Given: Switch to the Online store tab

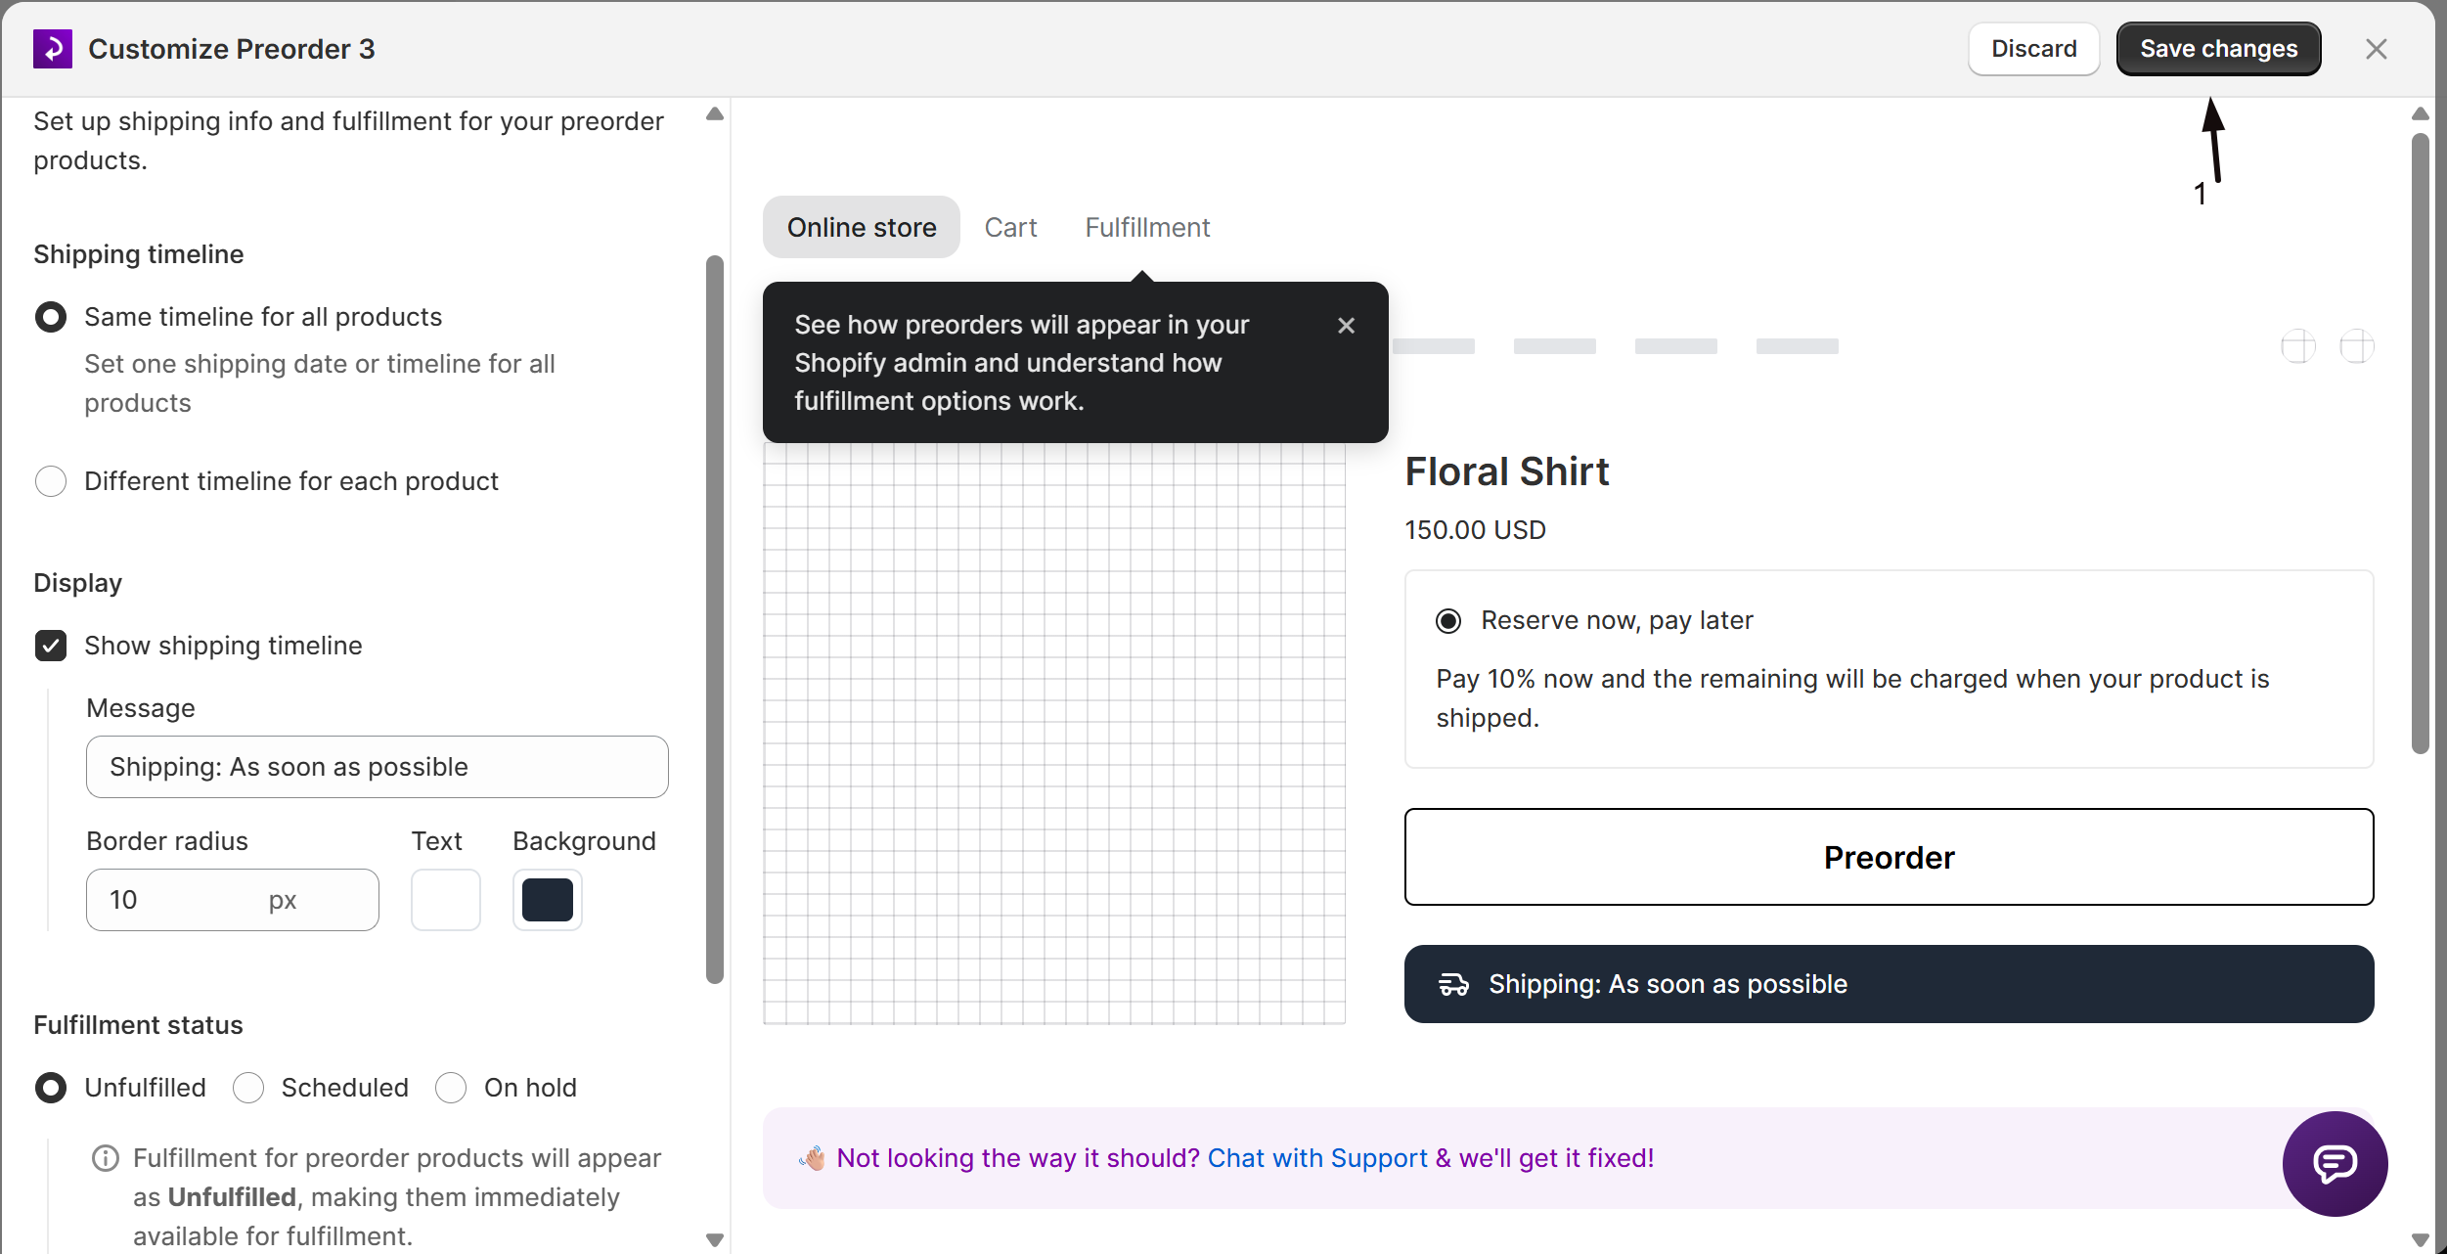Looking at the screenshot, I should pos(862,227).
